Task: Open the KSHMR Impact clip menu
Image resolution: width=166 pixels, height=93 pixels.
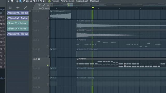Action: coord(78,21)
